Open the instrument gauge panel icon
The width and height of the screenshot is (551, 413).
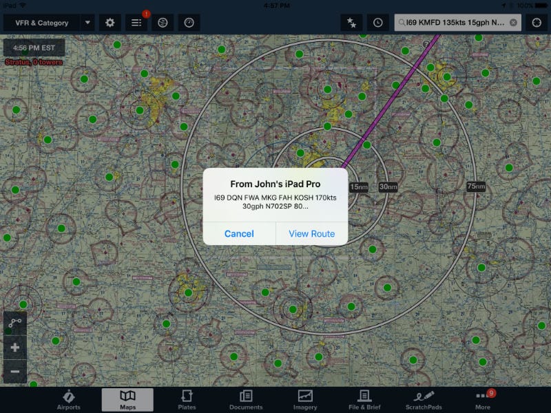tap(189, 23)
